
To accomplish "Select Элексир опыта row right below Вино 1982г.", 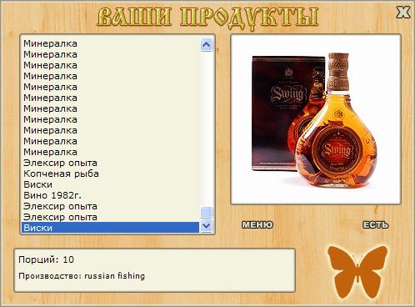I will [x=110, y=206].
